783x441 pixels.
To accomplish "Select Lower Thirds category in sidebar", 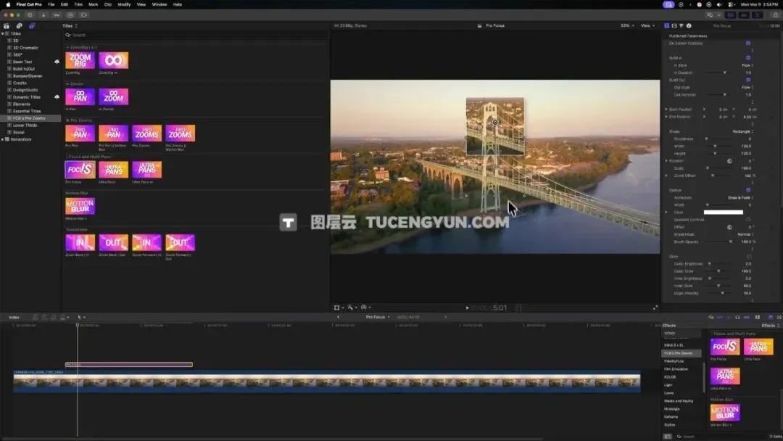I will (25, 125).
